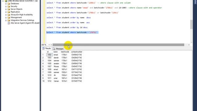
Task: Select the cell with id 1002
Action: click(50, 55)
